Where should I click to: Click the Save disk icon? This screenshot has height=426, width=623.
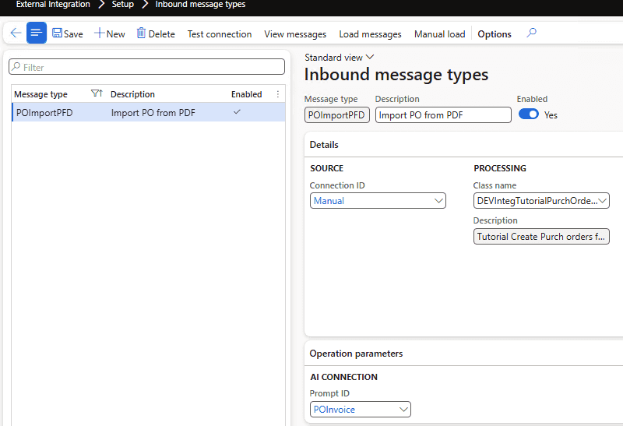(x=58, y=33)
